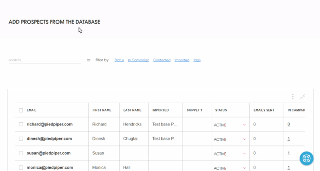Select the email dinesh@piedpiper.com
The height and width of the screenshot is (171, 320).
pos(49,139)
